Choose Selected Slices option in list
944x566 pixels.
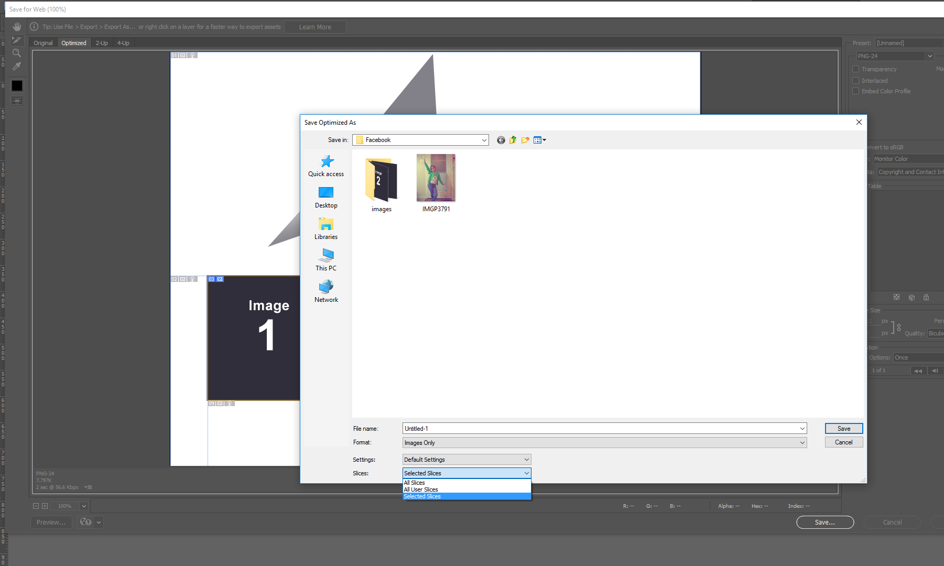click(x=466, y=496)
